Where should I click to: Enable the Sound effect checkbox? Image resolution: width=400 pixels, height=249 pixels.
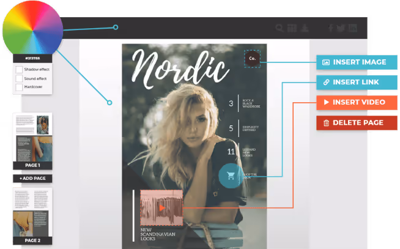click(x=19, y=78)
